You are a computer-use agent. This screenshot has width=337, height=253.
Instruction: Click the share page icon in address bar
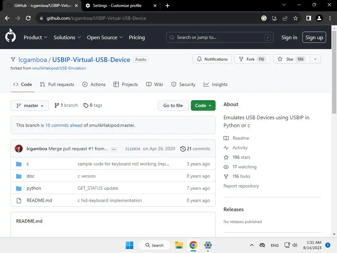(285, 18)
